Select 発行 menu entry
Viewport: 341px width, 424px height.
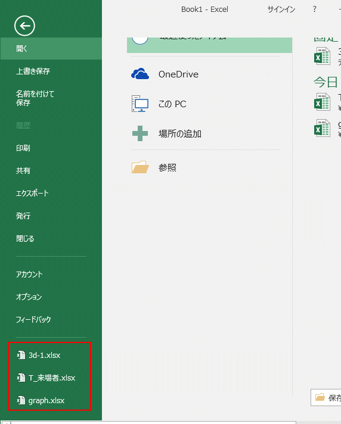pos(23,216)
